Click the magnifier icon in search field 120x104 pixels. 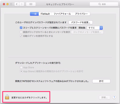[100, 4]
